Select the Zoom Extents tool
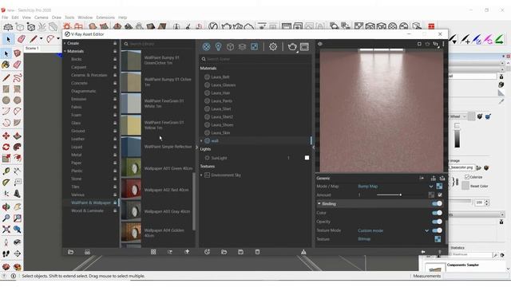511x287 pixels. 6,230
